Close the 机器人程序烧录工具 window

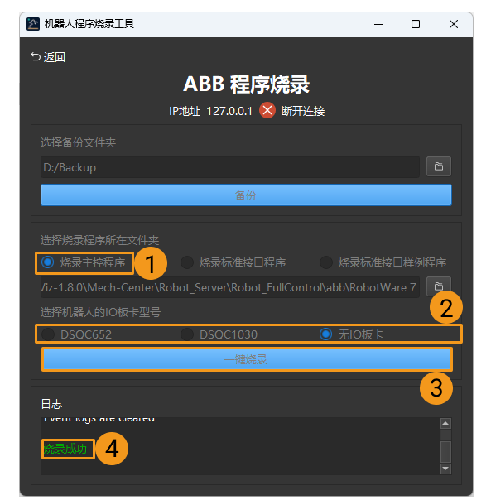click(x=454, y=24)
